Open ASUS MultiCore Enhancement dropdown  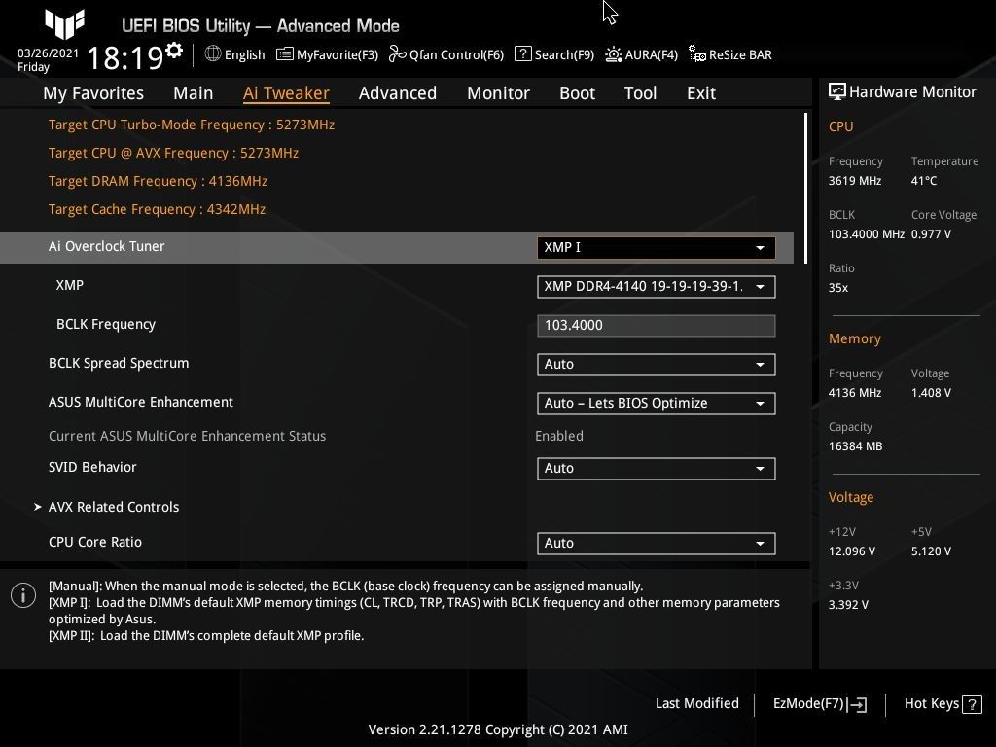point(657,404)
